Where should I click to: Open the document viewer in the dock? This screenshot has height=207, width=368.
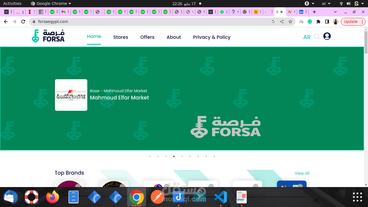pos(242,197)
